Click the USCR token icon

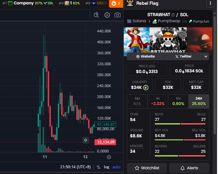coord(94,3)
